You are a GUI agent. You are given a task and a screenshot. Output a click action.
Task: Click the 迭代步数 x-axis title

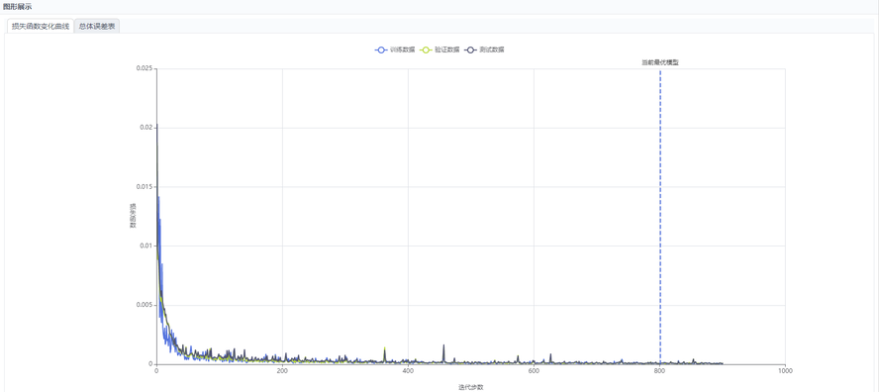pyautogui.click(x=471, y=387)
